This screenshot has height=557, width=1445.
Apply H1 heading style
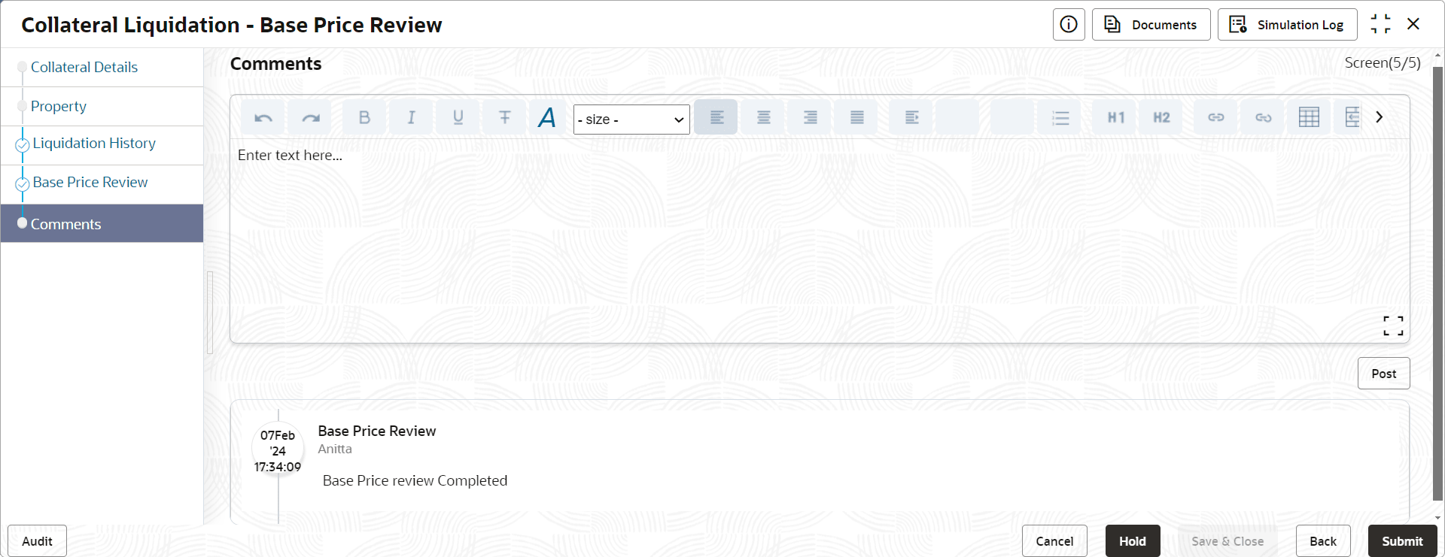coord(1115,117)
